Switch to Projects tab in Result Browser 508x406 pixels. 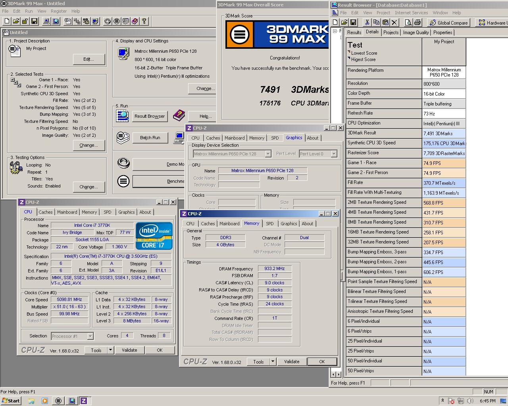(x=391, y=33)
